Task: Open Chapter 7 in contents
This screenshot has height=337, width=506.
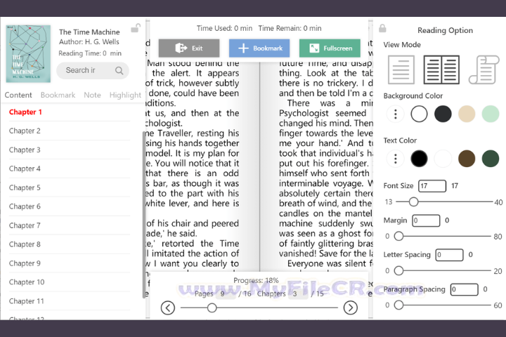Action: tap(70, 225)
